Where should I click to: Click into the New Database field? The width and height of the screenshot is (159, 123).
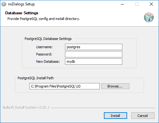click(x=94, y=61)
